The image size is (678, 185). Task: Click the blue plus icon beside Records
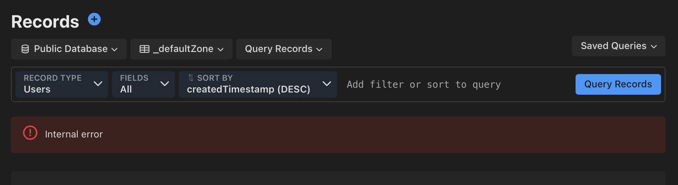pos(94,19)
